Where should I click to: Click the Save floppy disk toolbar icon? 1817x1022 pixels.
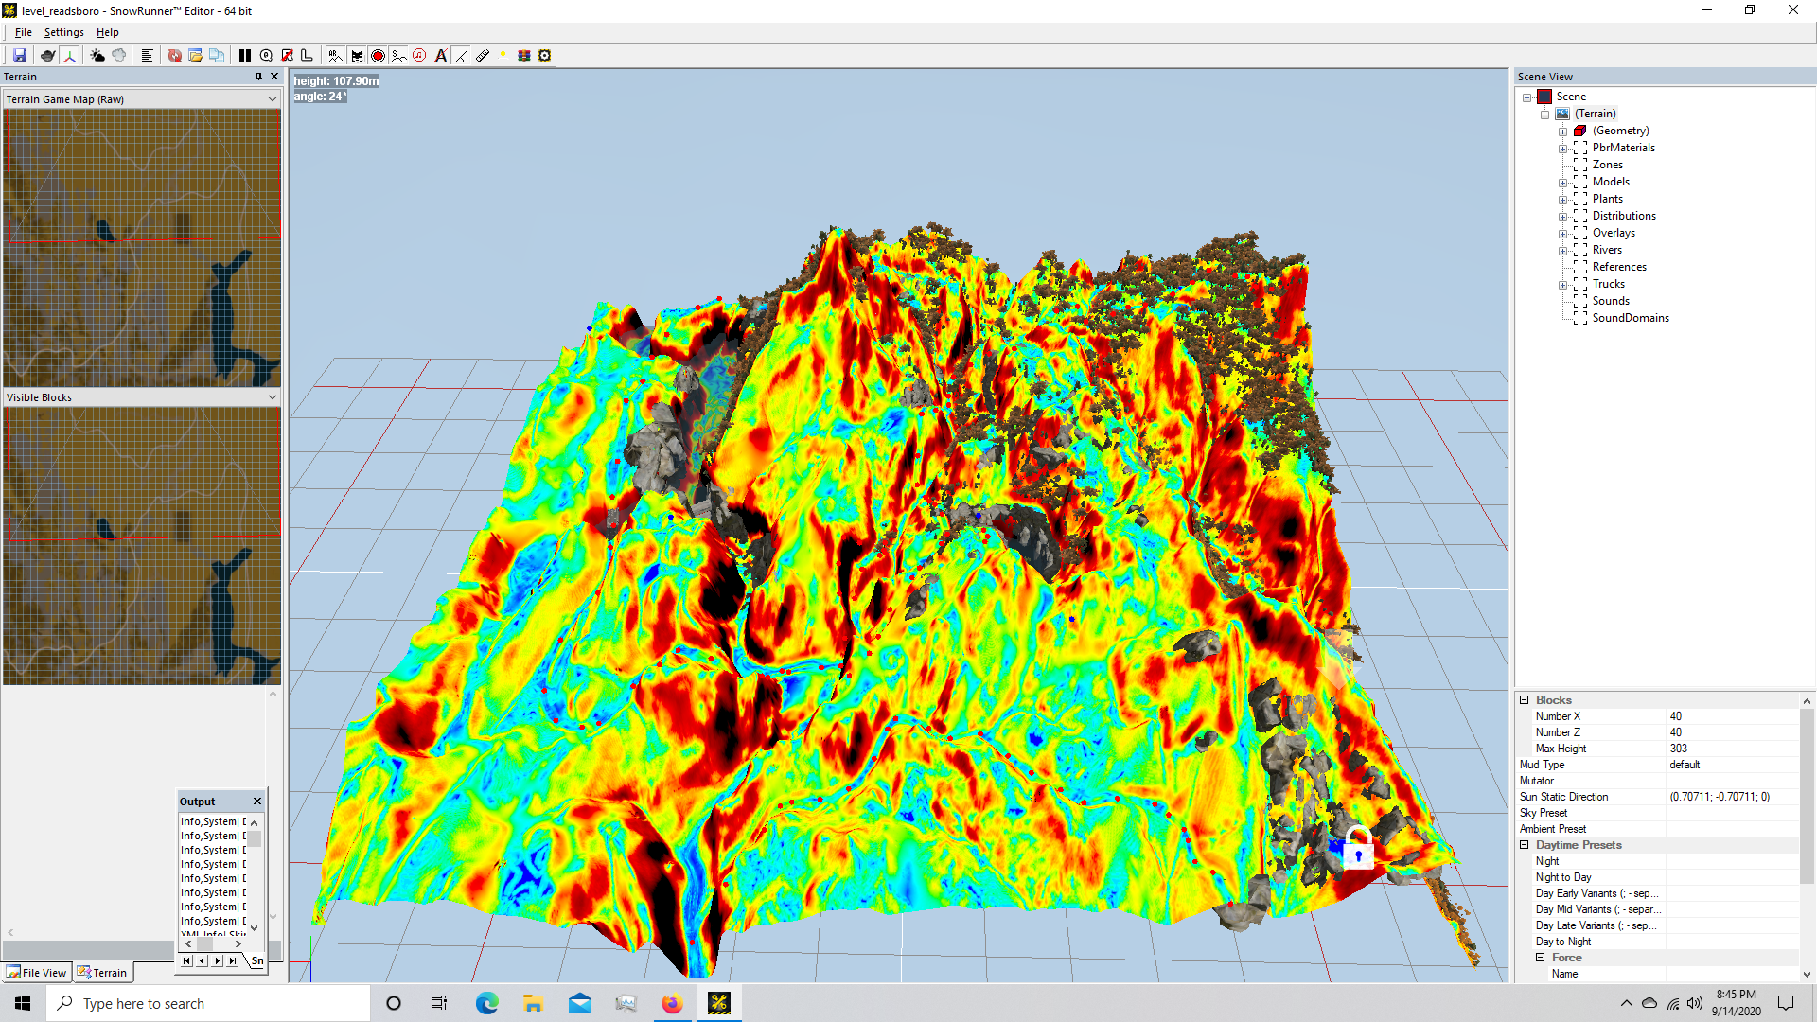click(x=19, y=56)
